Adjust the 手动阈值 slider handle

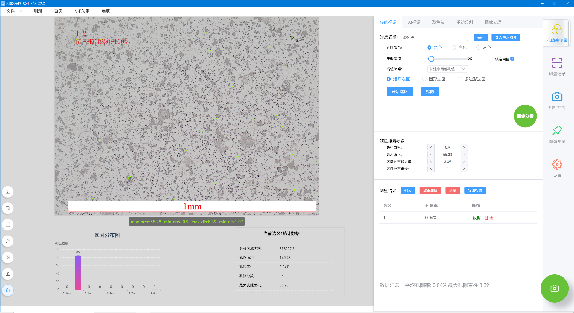pos(431,59)
